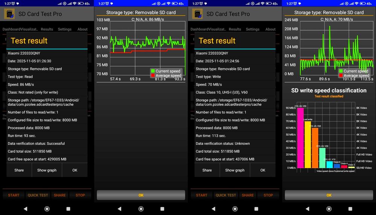Tap the green Current speed legend marker on the 86 MB/s graph
Screen dimensions: 376x215
[x=153, y=71]
